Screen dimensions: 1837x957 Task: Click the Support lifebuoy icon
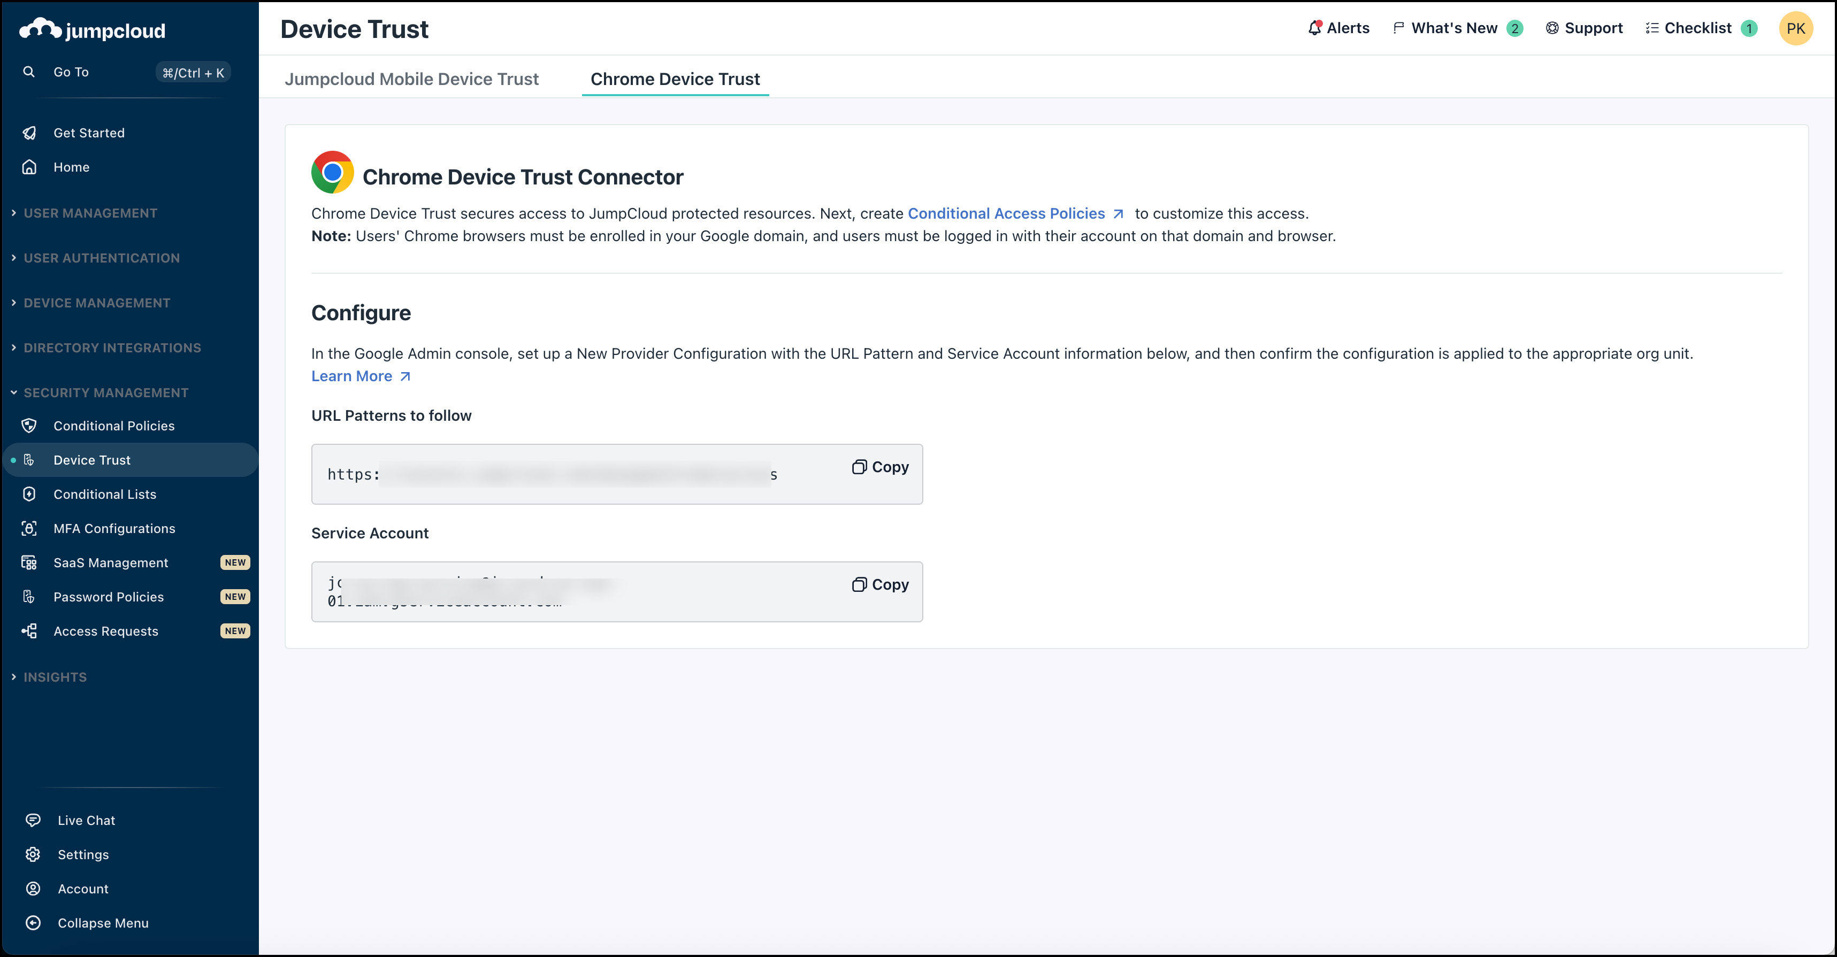pyautogui.click(x=1552, y=28)
